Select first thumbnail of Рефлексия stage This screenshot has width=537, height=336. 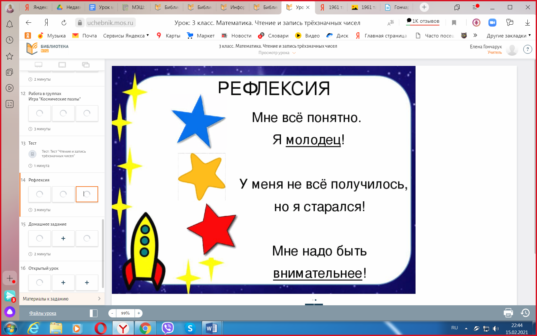[x=40, y=194]
